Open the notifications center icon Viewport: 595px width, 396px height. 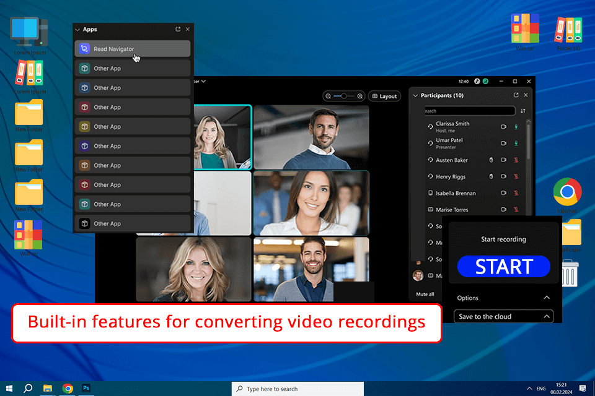tap(583, 389)
